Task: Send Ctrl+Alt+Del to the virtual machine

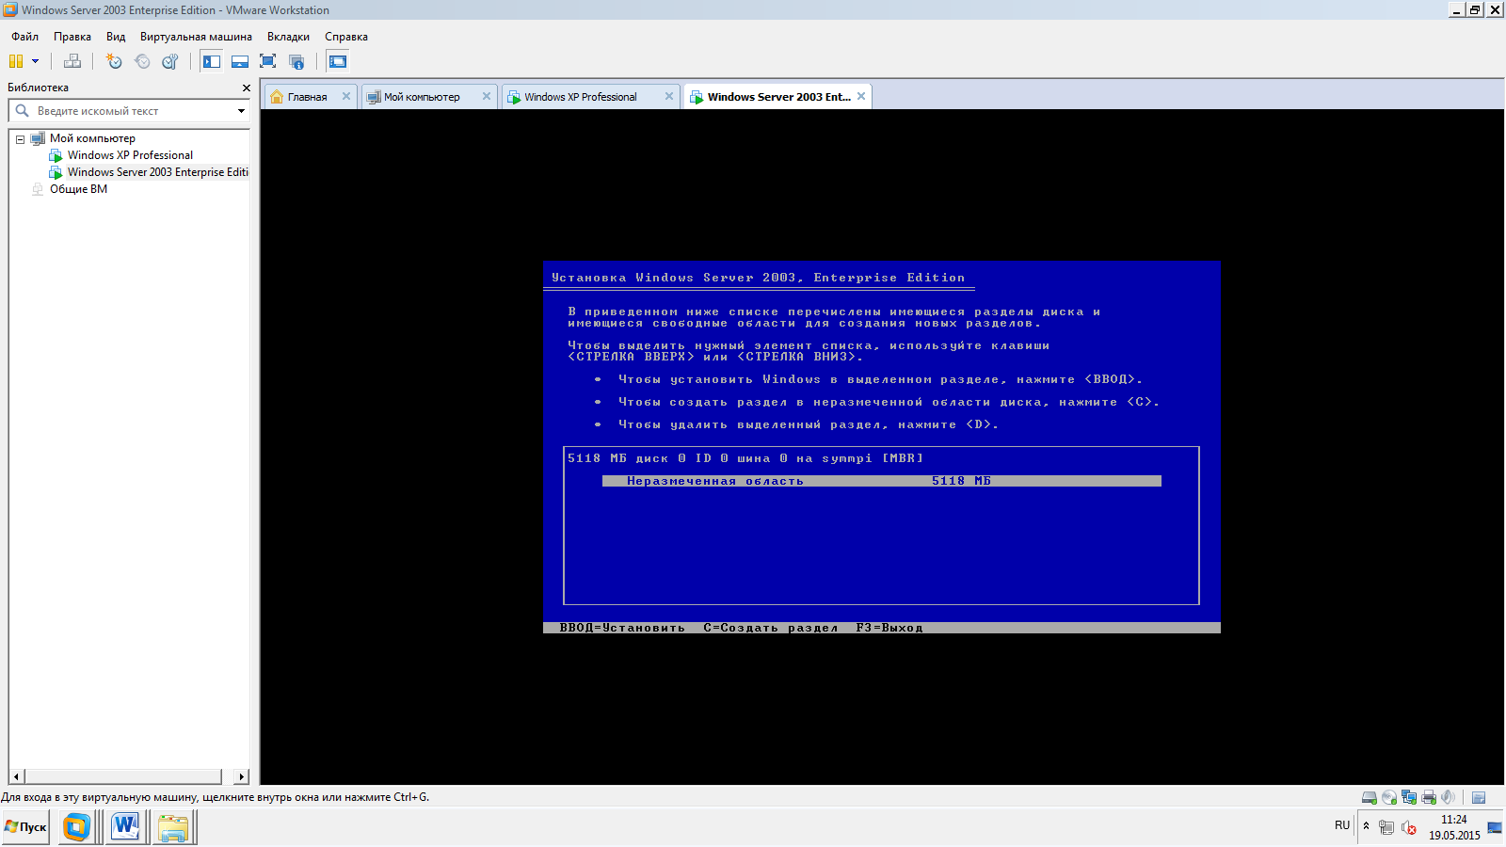Action: point(72,61)
